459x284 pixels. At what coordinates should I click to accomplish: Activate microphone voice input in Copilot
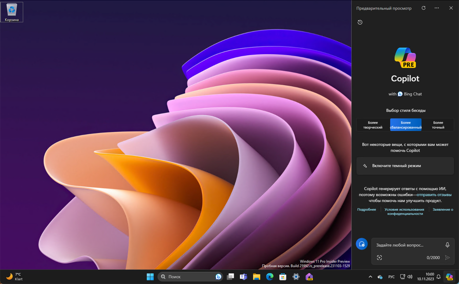click(x=447, y=245)
